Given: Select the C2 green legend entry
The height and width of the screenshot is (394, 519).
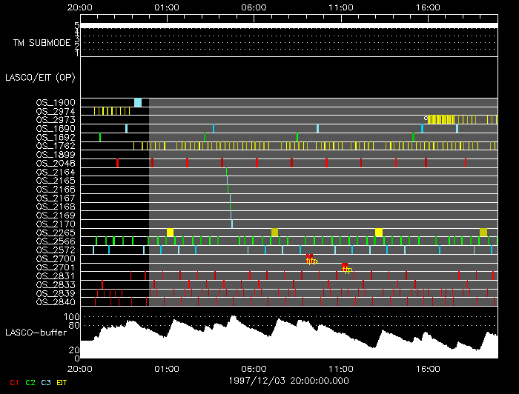Looking at the screenshot, I should pos(30,382).
